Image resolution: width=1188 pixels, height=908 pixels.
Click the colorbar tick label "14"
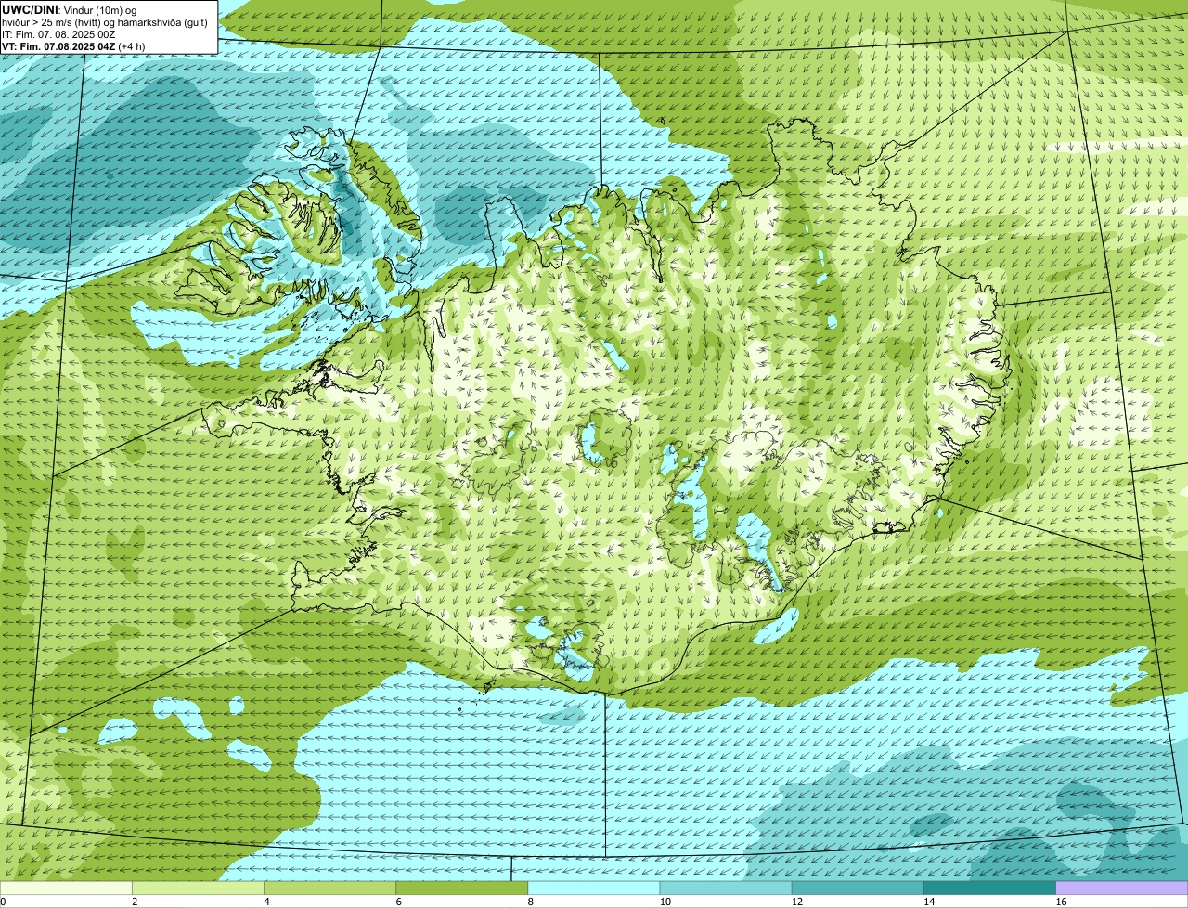point(928,902)
